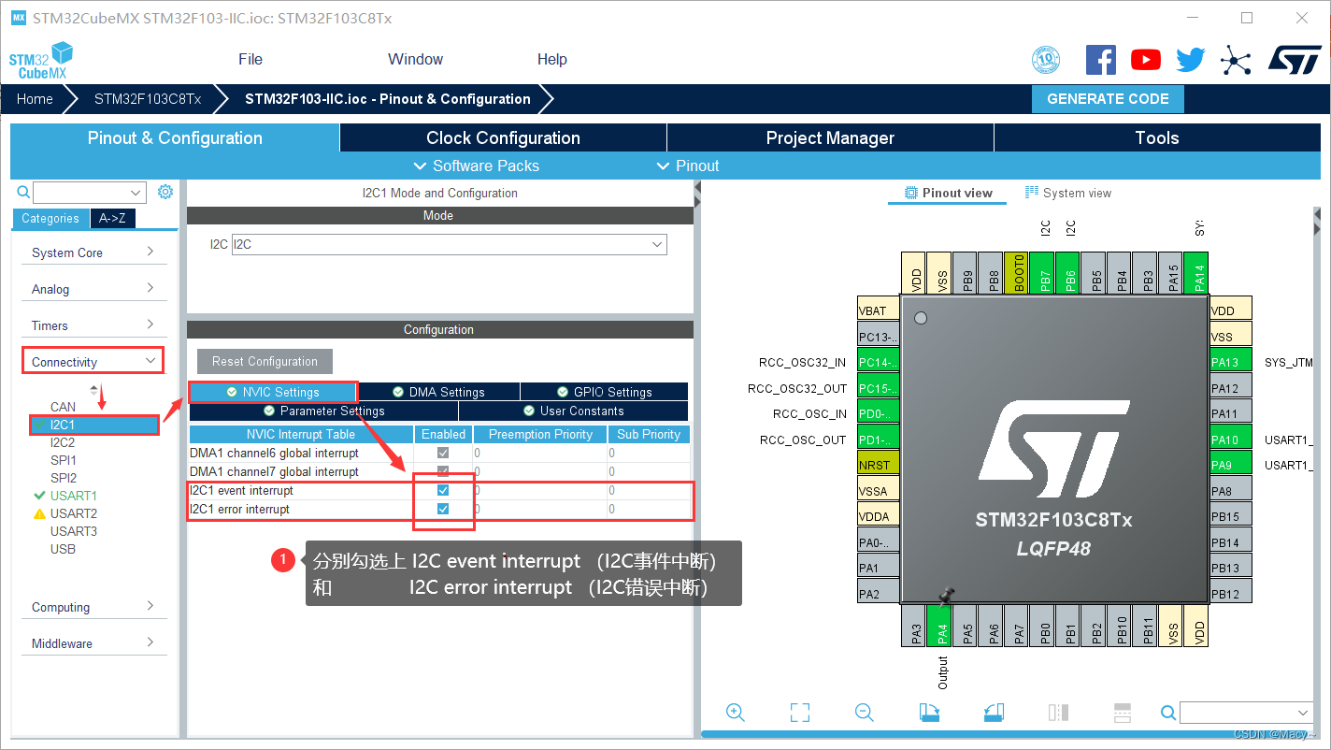The width and height of the screenshot is (1331, 750).
Task: Select the BOOT0 pin on chip
Action: (1017, 275)
